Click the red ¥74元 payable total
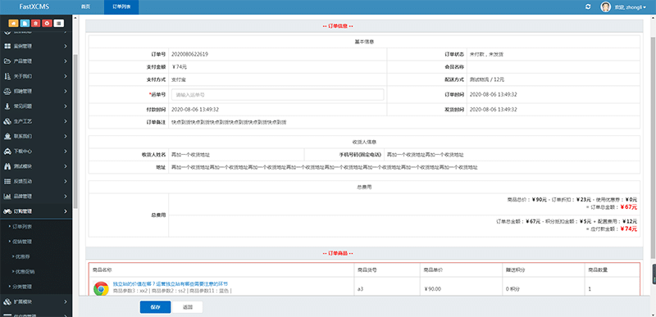This screenshot has width=656, height=317. click(628, 229)
